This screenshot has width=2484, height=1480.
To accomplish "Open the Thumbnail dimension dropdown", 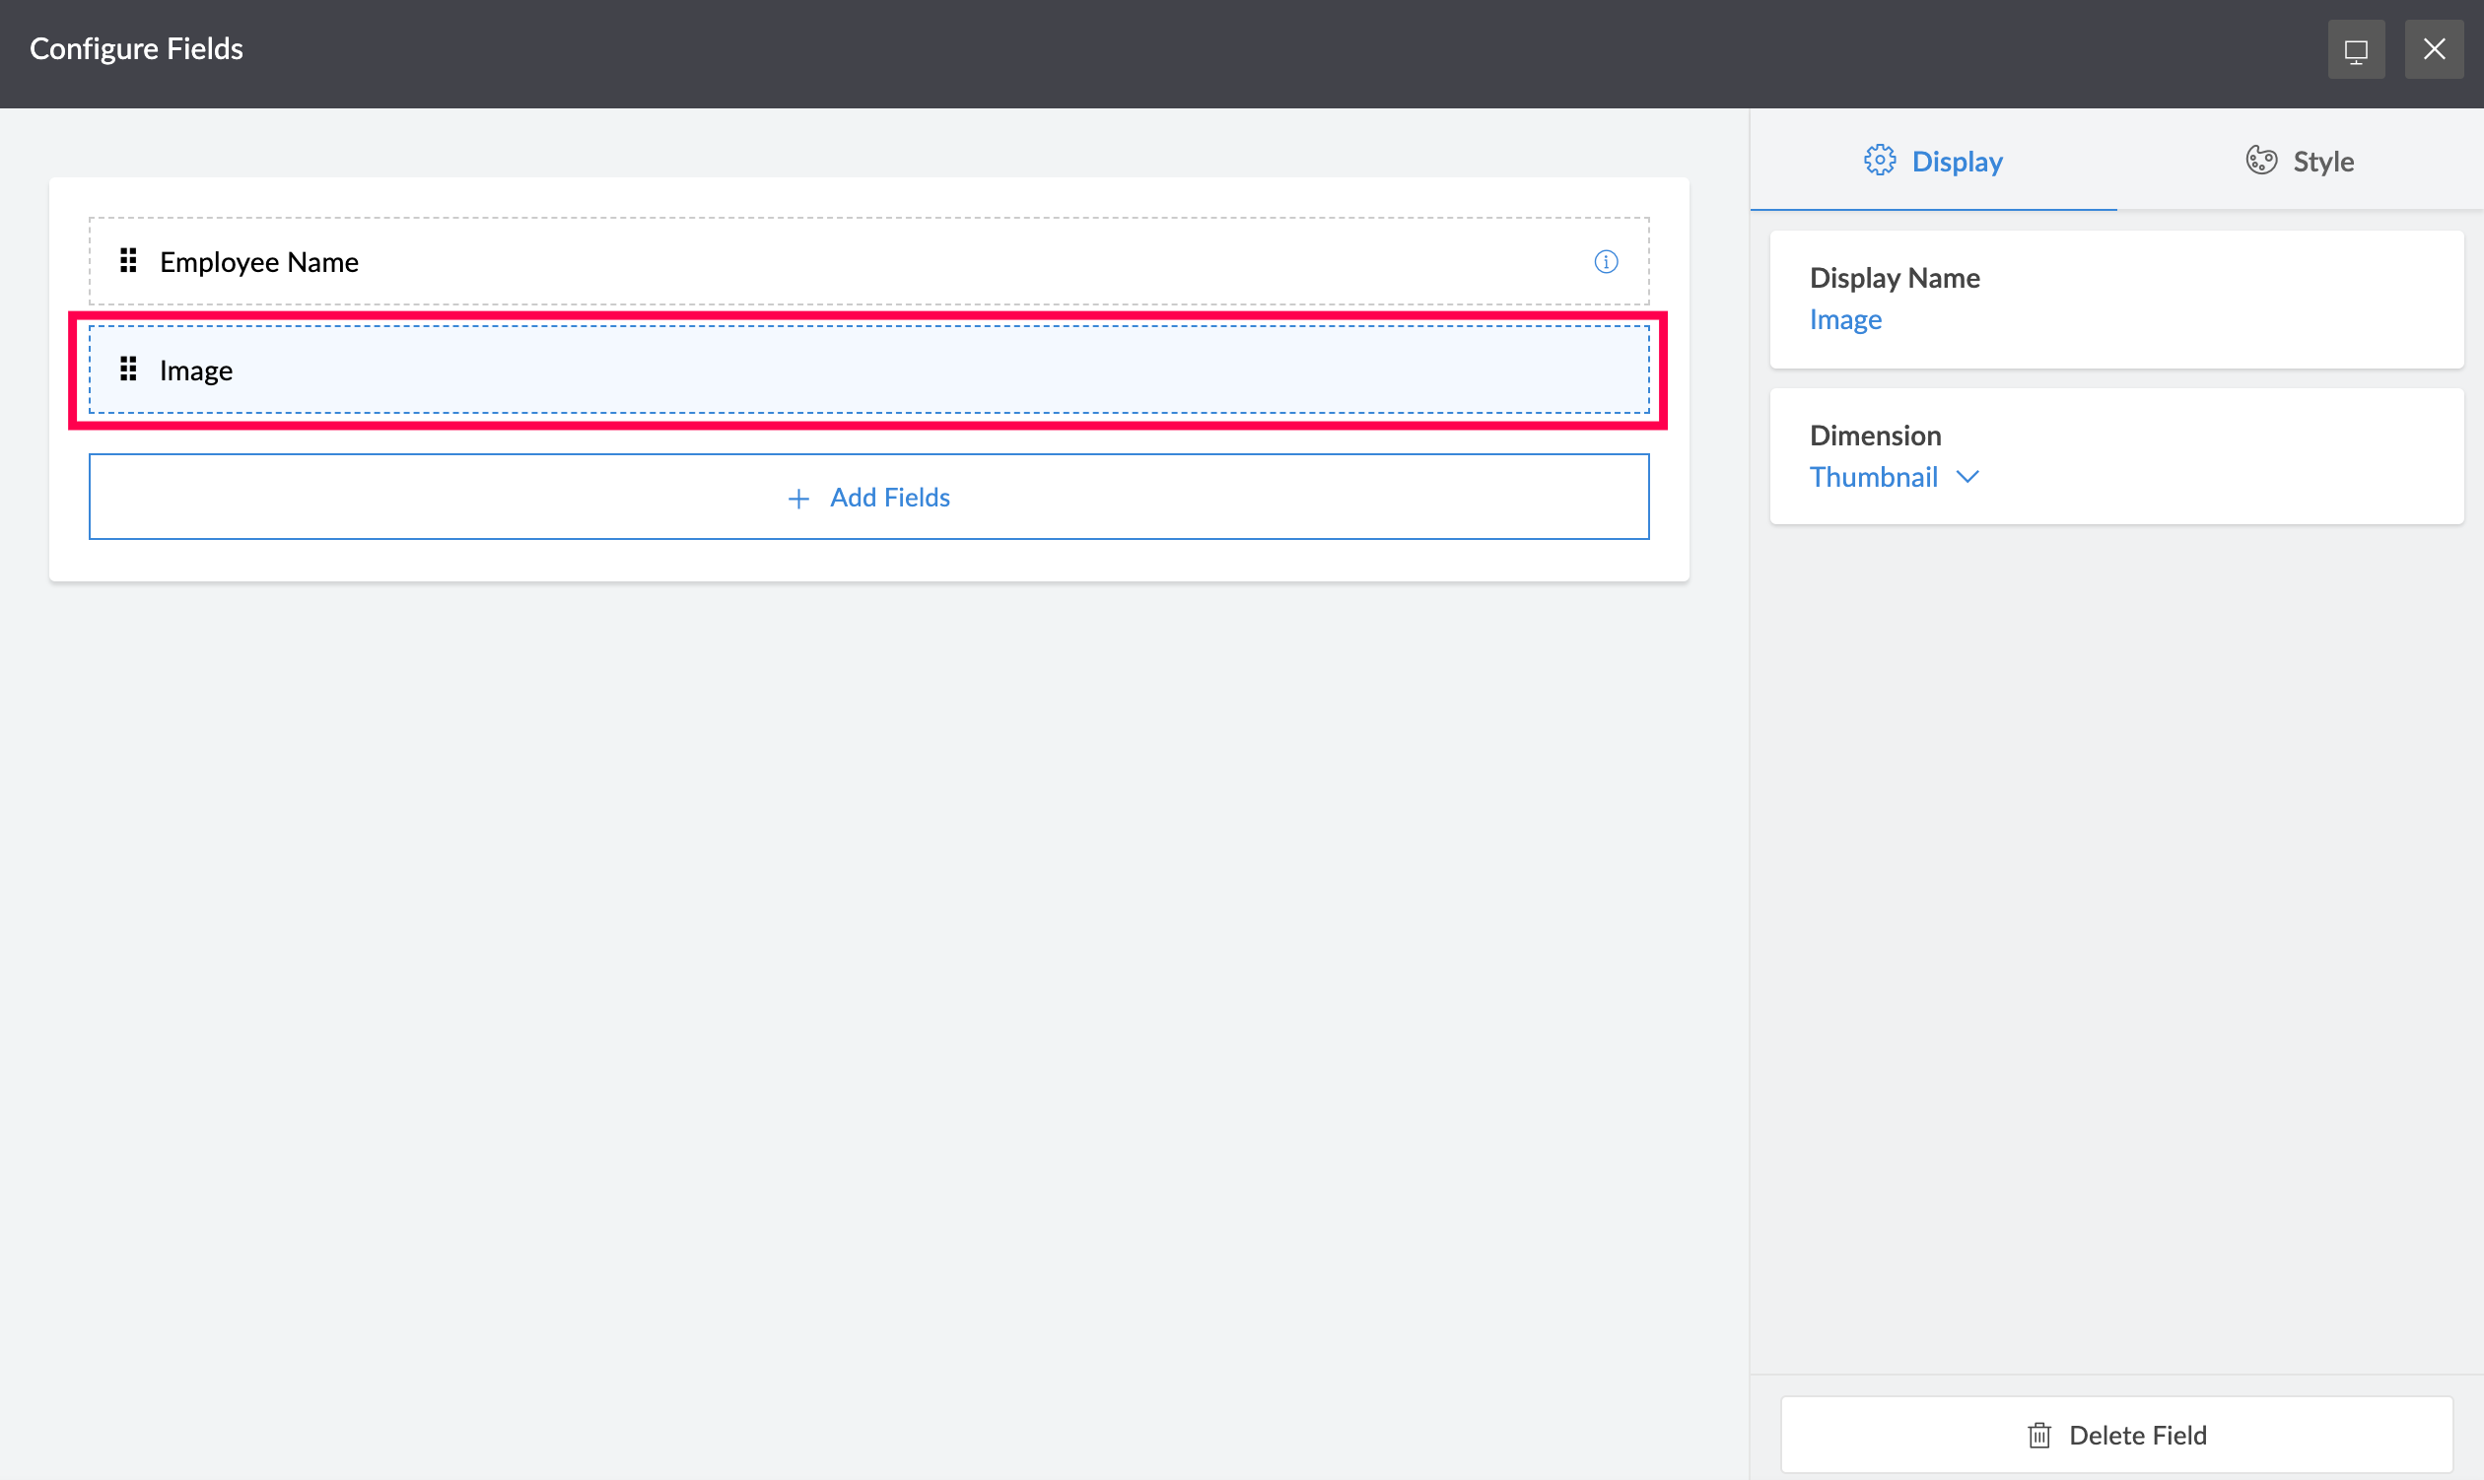I will pyautogui.click(x=1874, y=477).
